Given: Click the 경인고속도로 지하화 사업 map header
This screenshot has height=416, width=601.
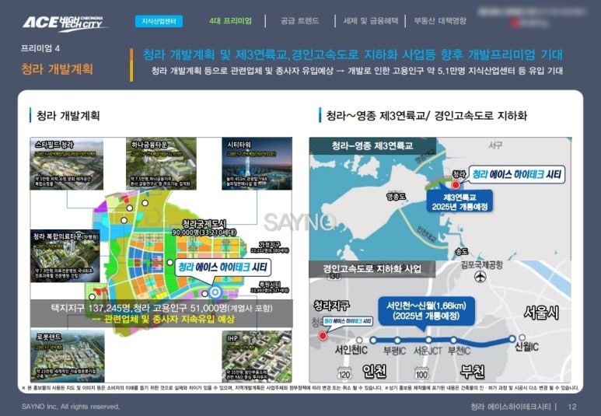Looking at the screenshot, I should coord(372,269).
